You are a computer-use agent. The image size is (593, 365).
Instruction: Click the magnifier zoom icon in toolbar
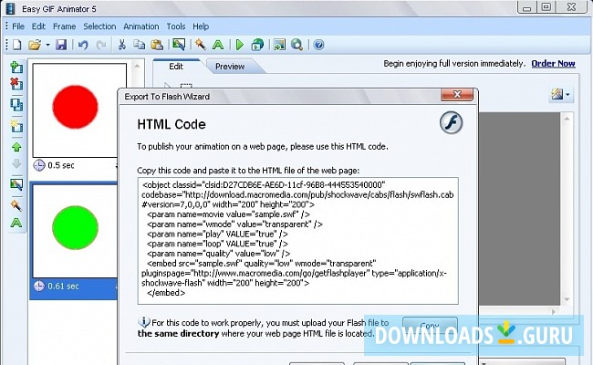pos(296,45)
